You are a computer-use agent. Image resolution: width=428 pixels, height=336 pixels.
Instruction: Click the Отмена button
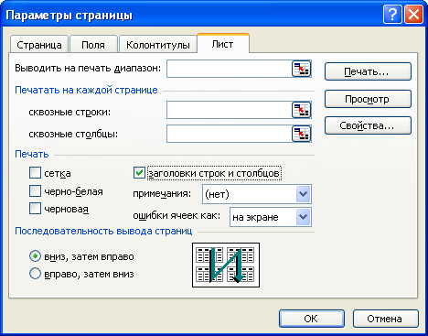coord(386,319)
